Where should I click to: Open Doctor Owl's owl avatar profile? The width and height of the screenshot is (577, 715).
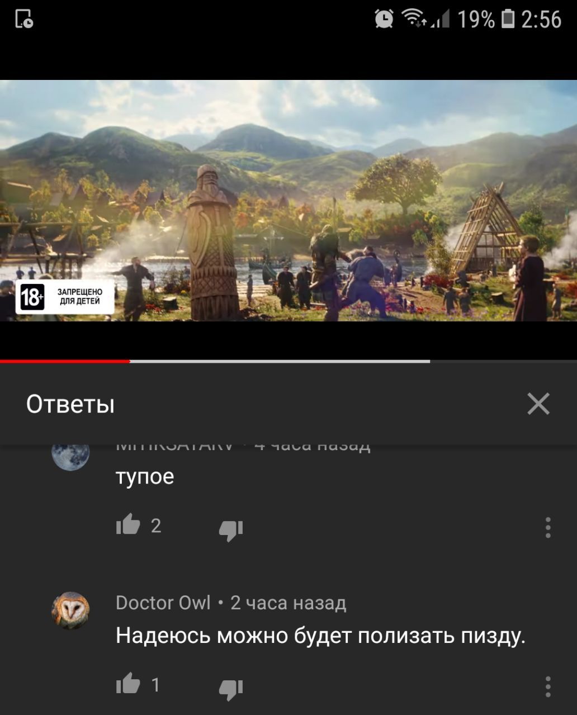click(x=70, y=610)
